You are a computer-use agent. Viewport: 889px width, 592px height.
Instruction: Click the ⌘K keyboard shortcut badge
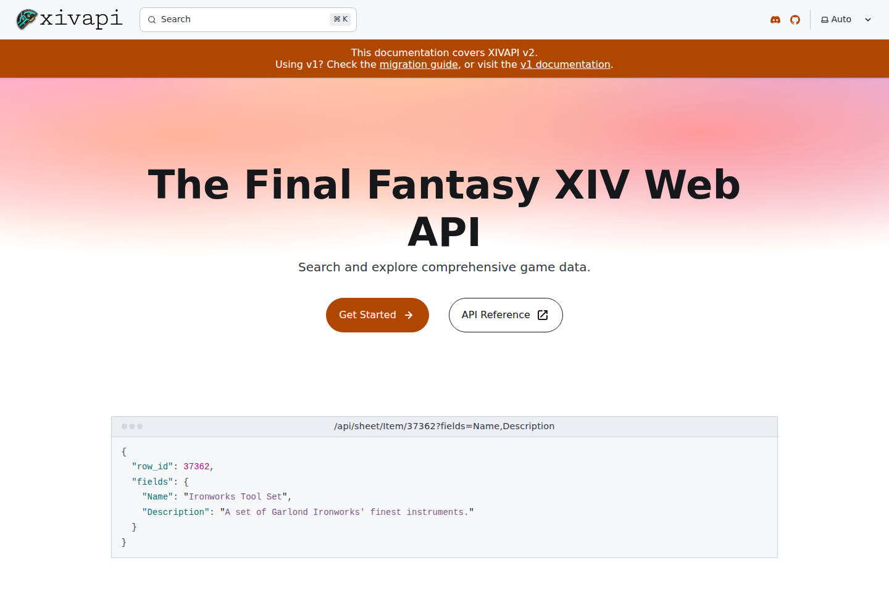click(x=340, y=19)
